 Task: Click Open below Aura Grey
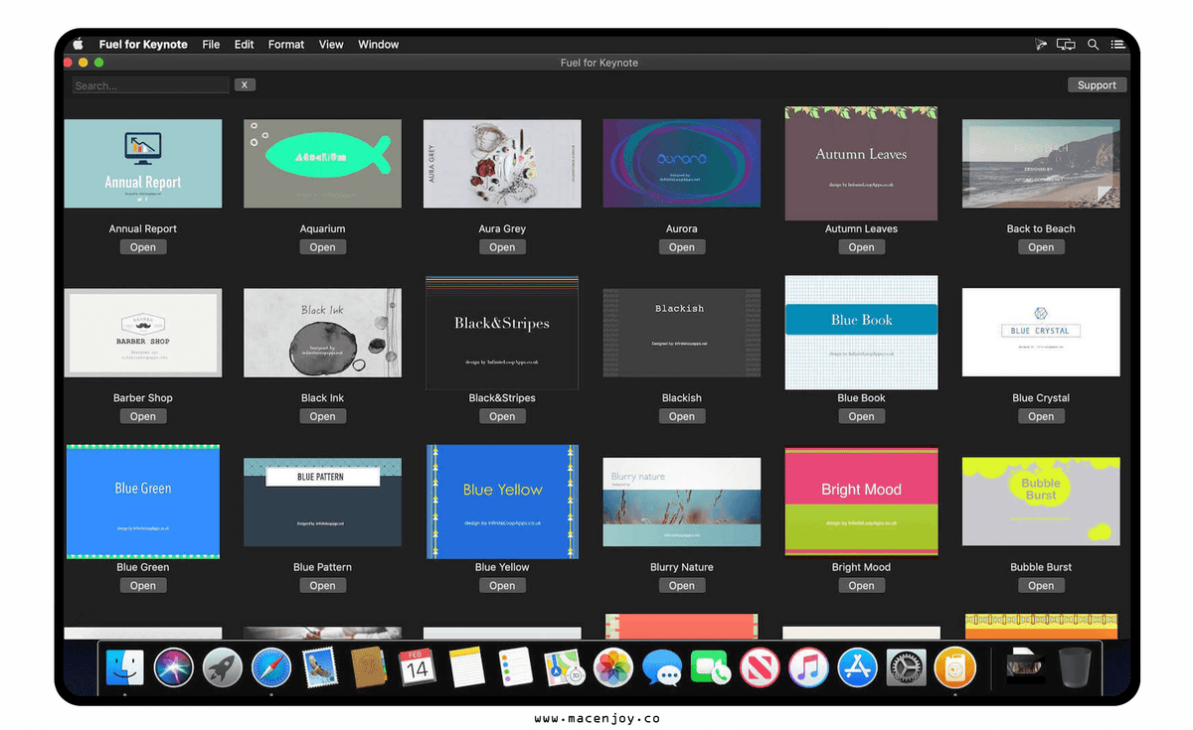click(502, 247)
